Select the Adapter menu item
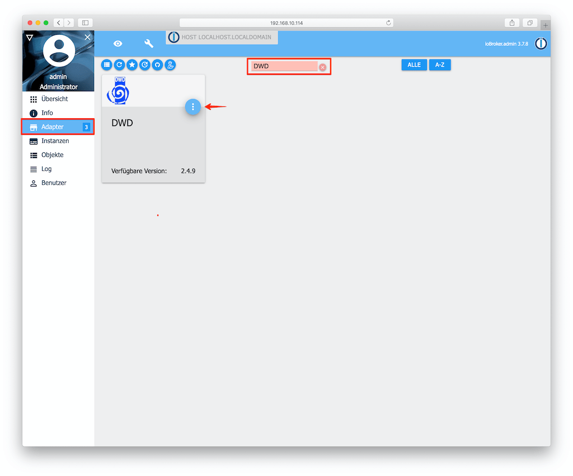This screenshot has width=573, height=476. point(58,127)
